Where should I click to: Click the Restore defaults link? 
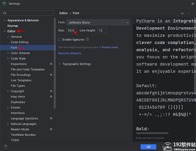click(70, 53)
